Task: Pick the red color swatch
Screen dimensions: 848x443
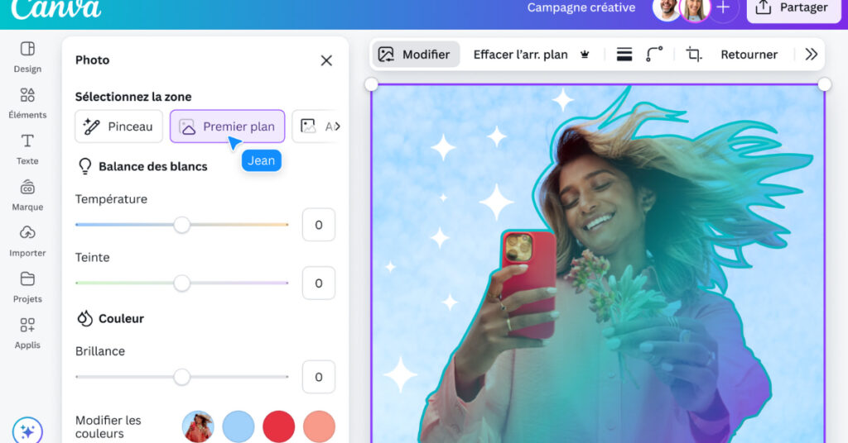Action: pyautogui.click(x=278, y=426)
